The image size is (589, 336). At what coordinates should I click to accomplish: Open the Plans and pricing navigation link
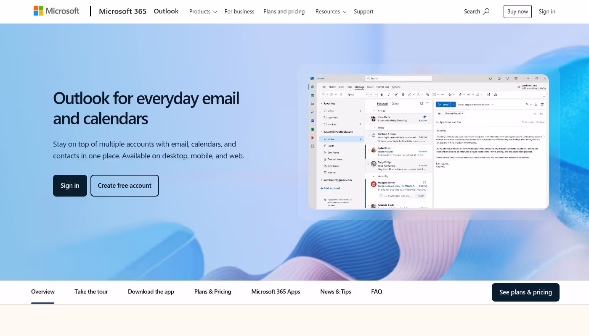284,11
